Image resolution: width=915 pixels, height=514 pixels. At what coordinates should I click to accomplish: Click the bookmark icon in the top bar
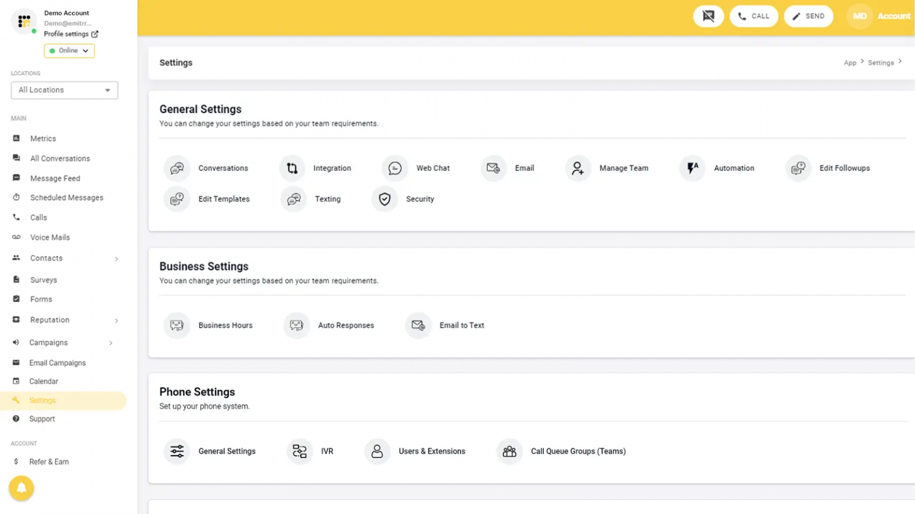point(708,16)
